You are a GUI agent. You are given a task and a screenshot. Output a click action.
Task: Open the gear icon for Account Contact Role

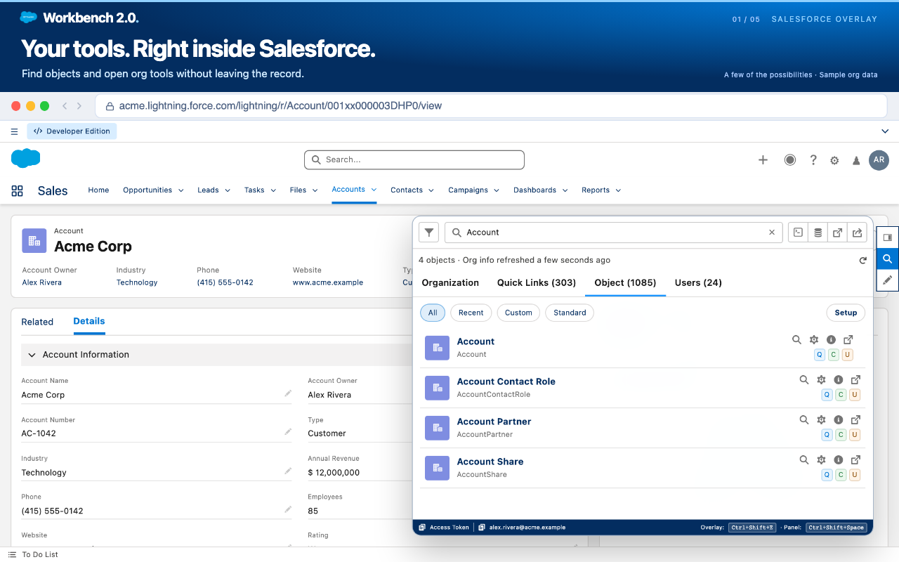point(821,380)
